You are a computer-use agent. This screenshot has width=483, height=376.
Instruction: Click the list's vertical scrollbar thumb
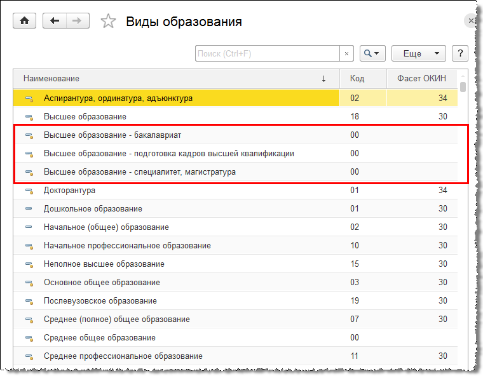(463, 87)
